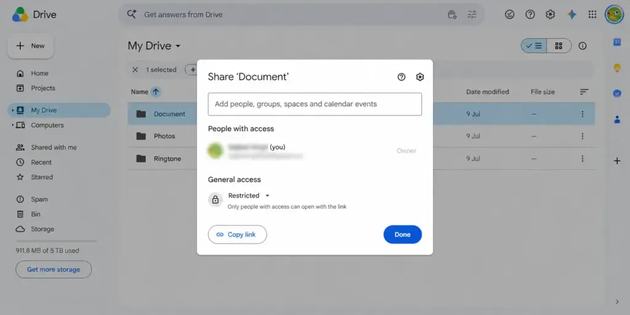Clear the selection with the X icon

135,70
